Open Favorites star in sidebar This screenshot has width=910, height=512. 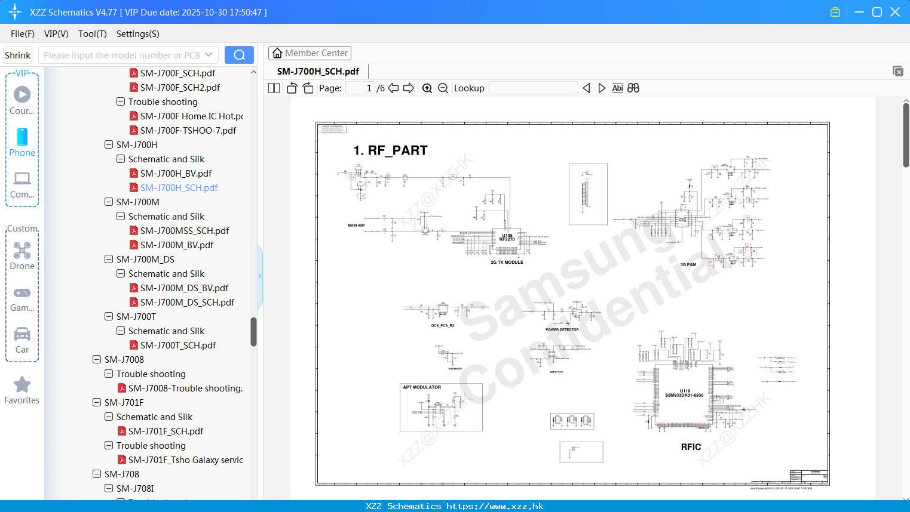point(22,390)
